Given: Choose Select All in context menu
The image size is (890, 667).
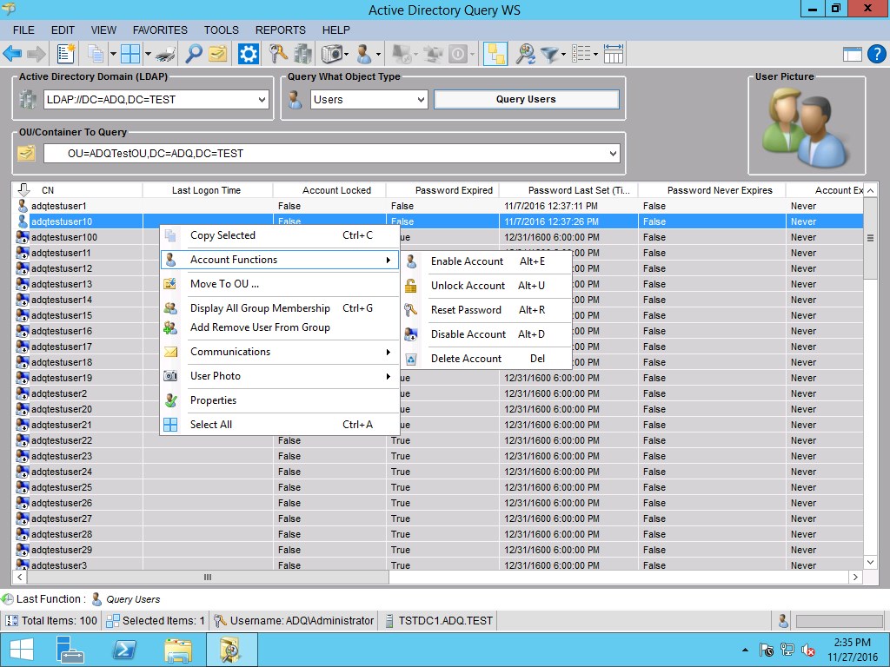Looking at the screenshot, I should [x=280, y=425].
